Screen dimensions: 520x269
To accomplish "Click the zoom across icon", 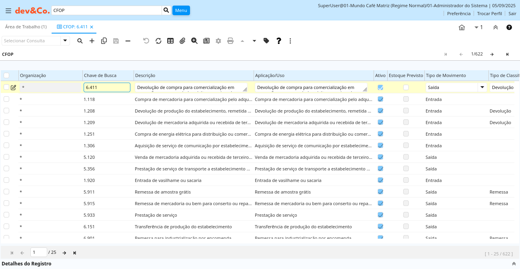I will click(x=194, y=41).
